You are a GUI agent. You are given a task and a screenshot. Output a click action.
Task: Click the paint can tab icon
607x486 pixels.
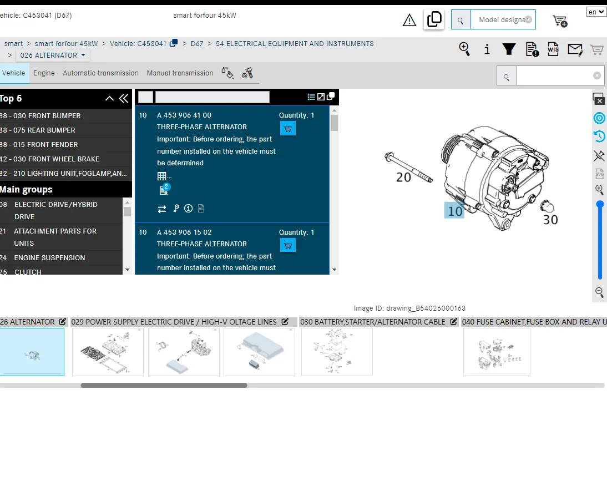coord(227,73)
